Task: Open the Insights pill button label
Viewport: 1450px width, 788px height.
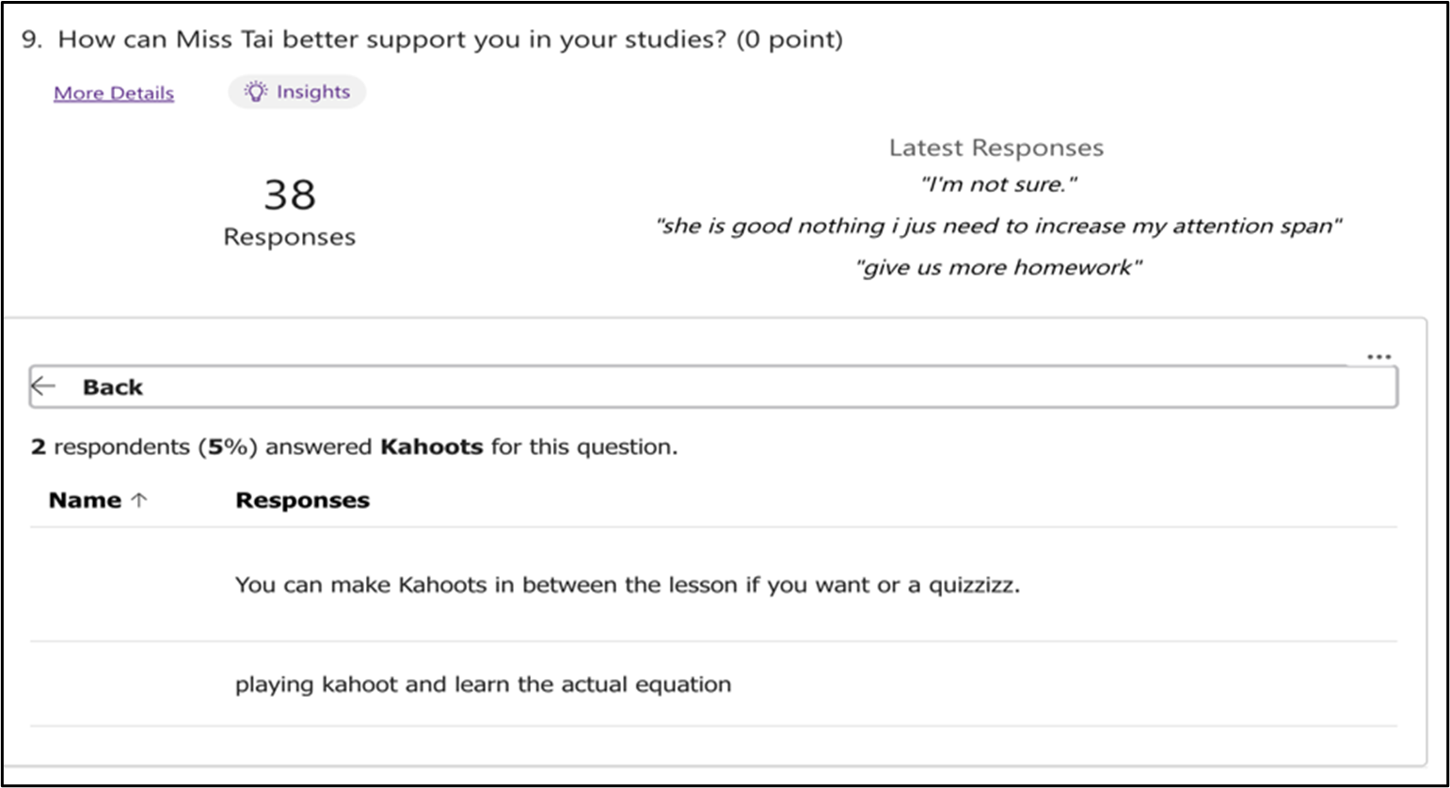Action: point(312,91)
